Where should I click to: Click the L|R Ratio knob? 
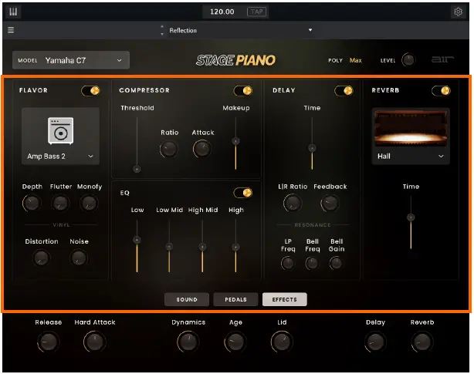(293, 203)
